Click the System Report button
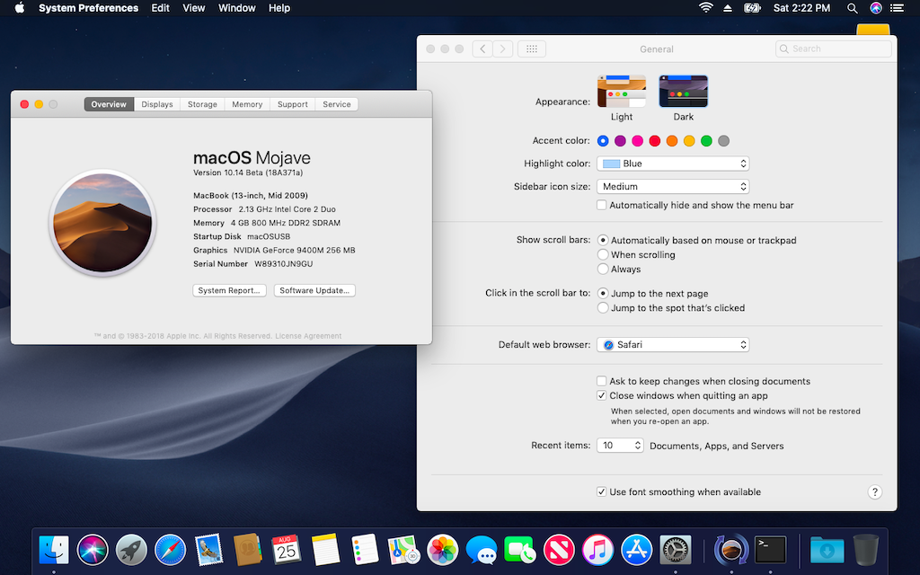The width and height of the screenshot is (920, 575). coord(229,290)
